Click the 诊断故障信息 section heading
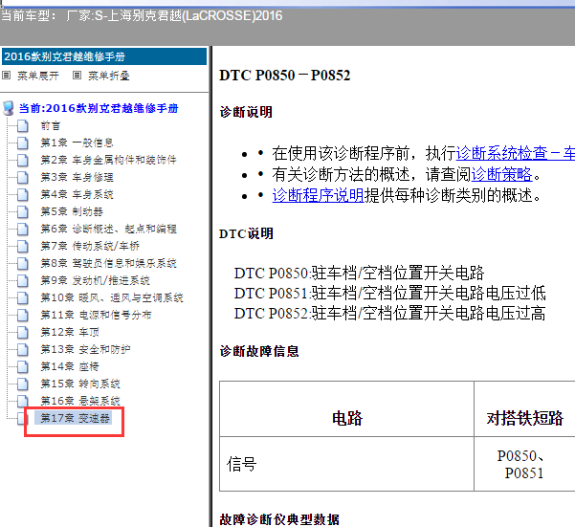The image size is (575, 527). (259, 351)
